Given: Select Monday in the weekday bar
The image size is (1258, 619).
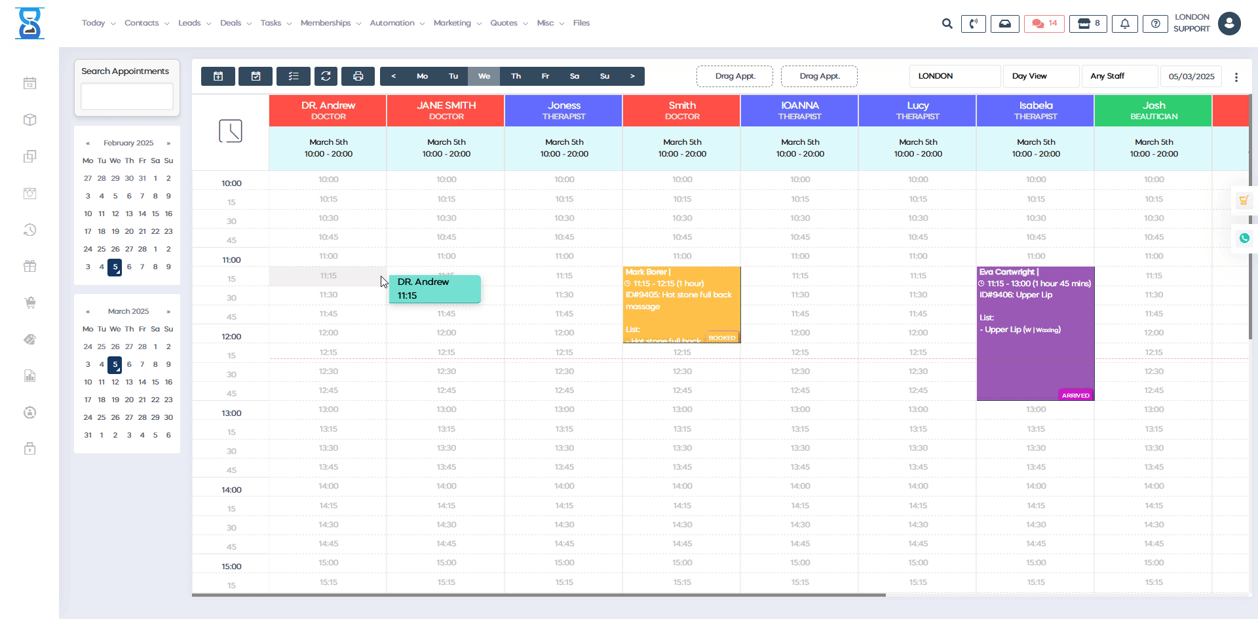Looking at the screenshot, I should (x=422, y=76).
